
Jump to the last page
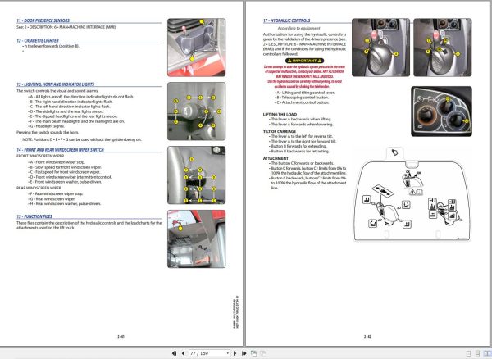point(244,353)
